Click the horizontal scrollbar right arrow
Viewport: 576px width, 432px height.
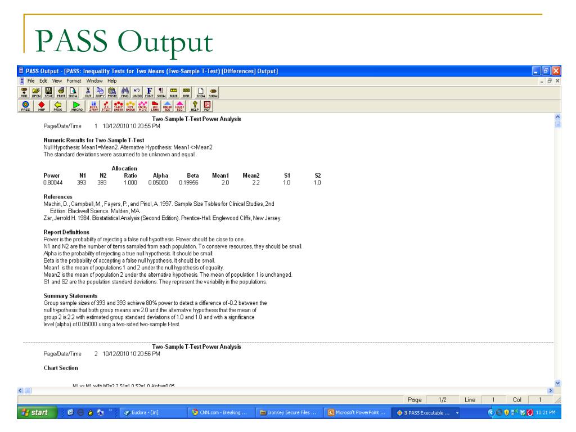click(550, 391)
